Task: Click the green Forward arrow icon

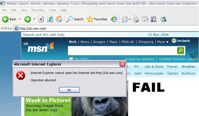Action: (x=28, y=19)
